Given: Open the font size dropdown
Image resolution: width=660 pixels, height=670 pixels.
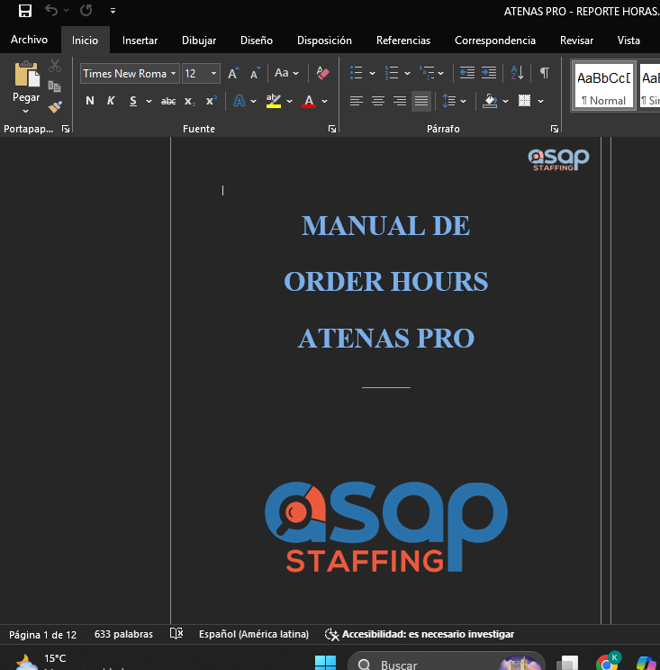Looking at the screenshot, I should [213, 74].
